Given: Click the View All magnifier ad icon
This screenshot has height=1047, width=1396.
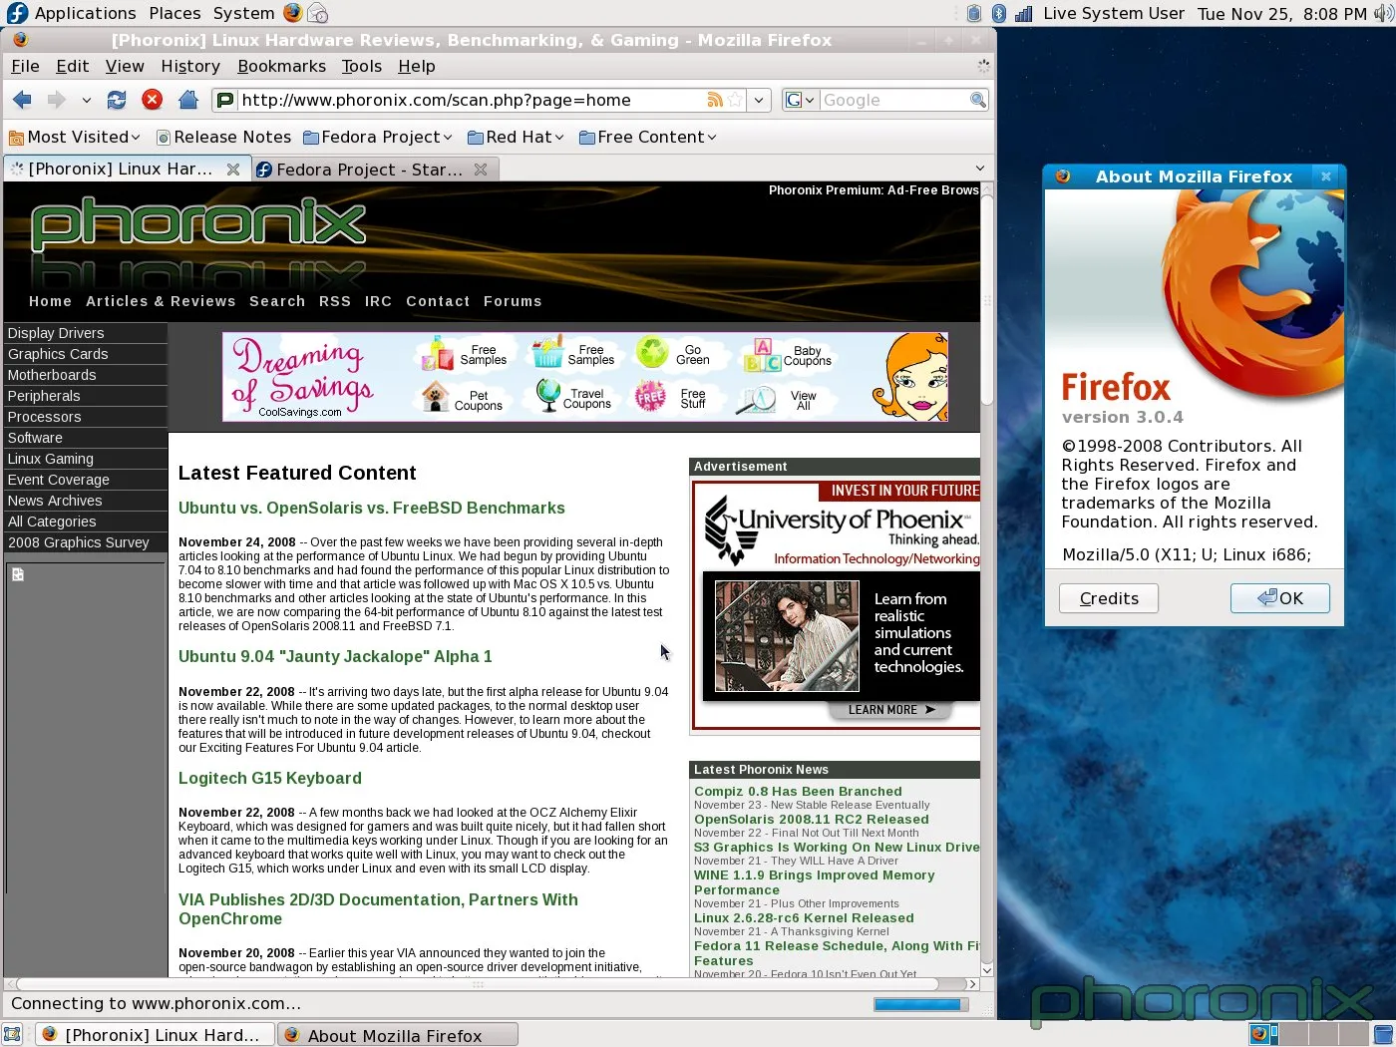Looking at the screenshot, I should coord(756,399).
